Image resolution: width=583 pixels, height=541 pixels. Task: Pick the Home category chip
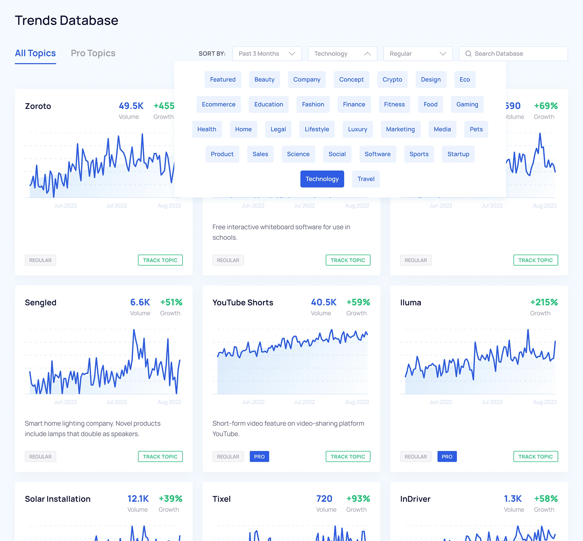[243, 129]
